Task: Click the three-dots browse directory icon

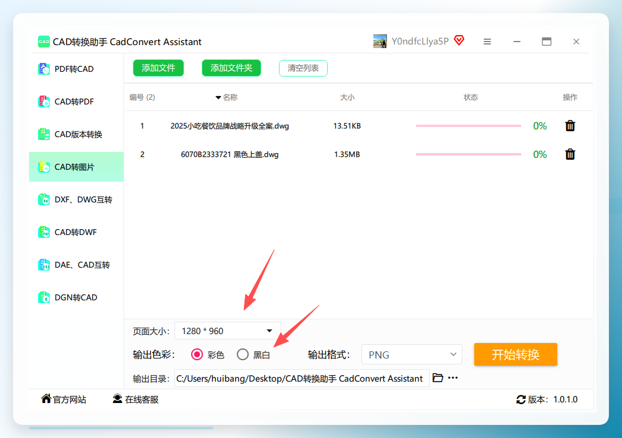Action: click(453, 378)
